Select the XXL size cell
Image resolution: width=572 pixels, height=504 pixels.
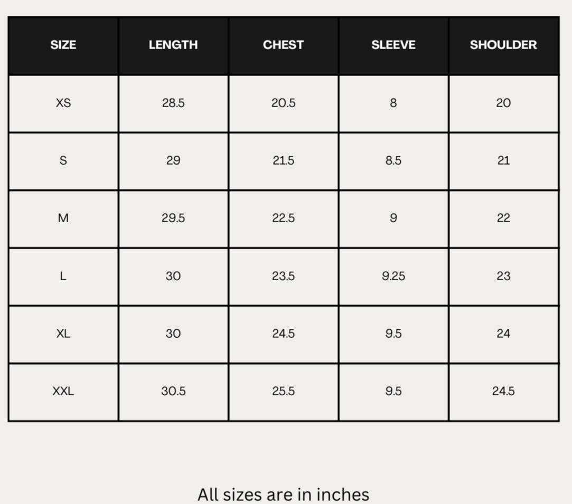pyautogui.click(x=63, y=391)
